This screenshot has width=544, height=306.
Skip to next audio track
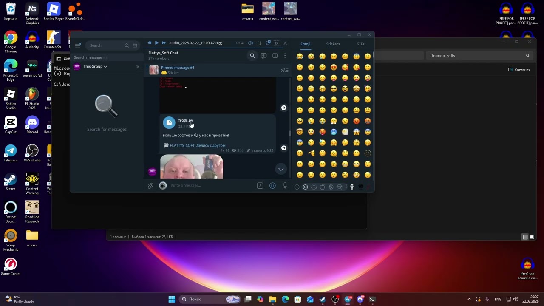[x=164, y=43]
